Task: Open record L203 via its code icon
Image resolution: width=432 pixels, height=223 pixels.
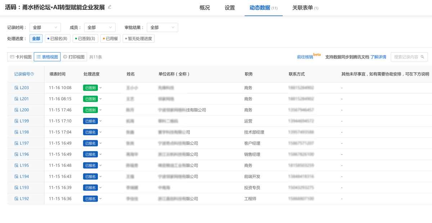Action: click(x=16, y=88)
